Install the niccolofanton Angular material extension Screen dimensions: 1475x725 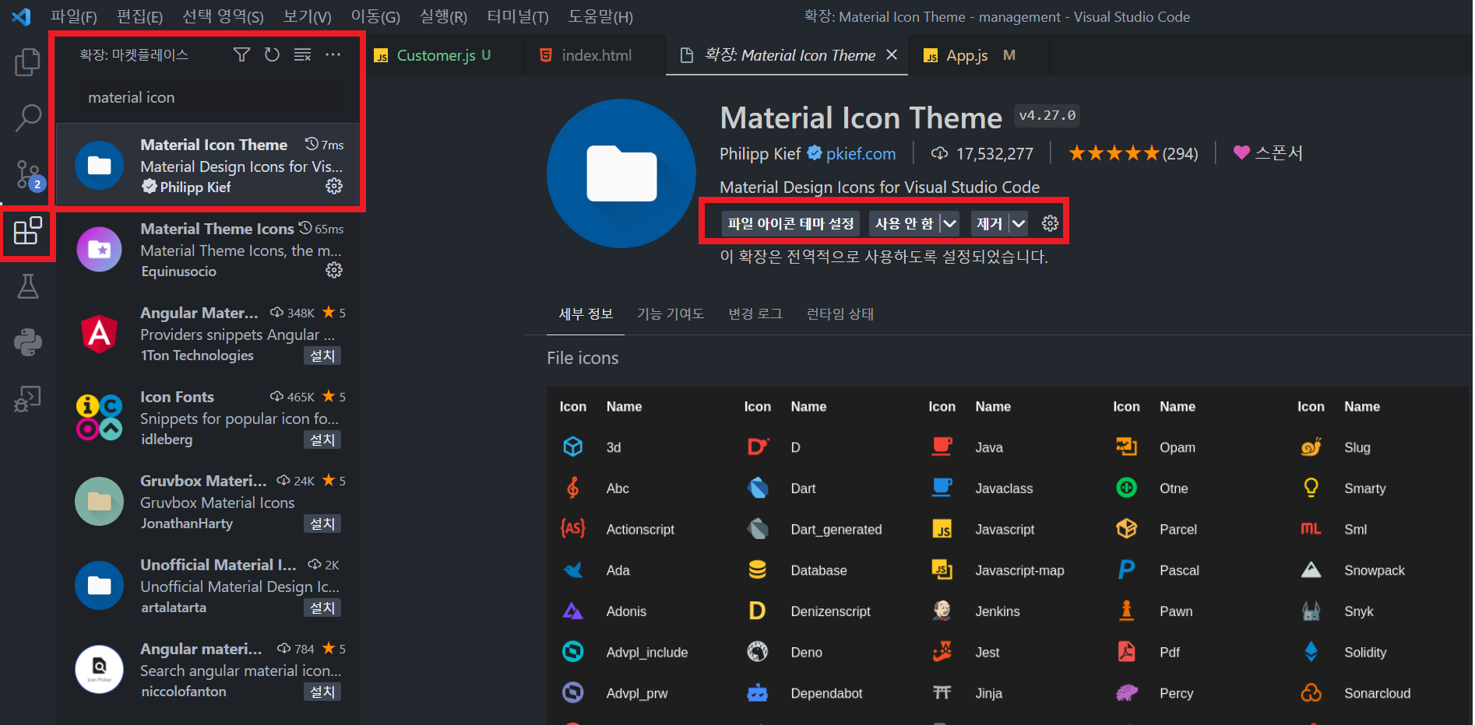(x=322, y=692)
